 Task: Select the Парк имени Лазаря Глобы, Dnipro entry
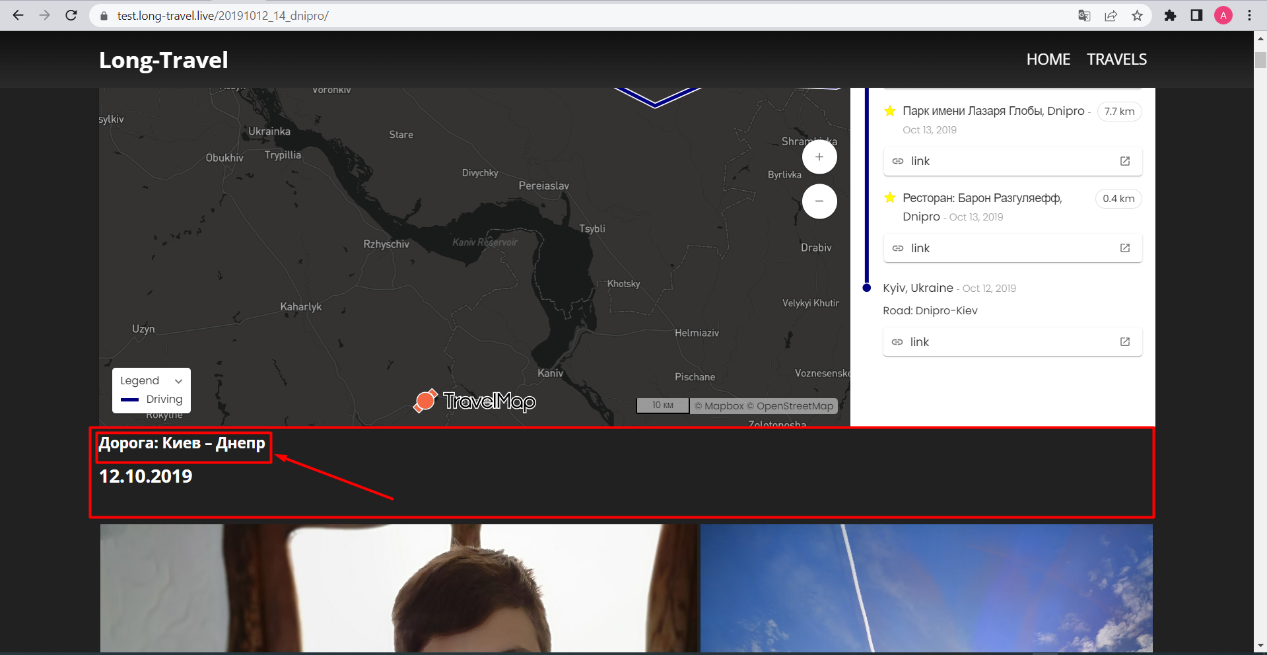[x=994, y=111]
